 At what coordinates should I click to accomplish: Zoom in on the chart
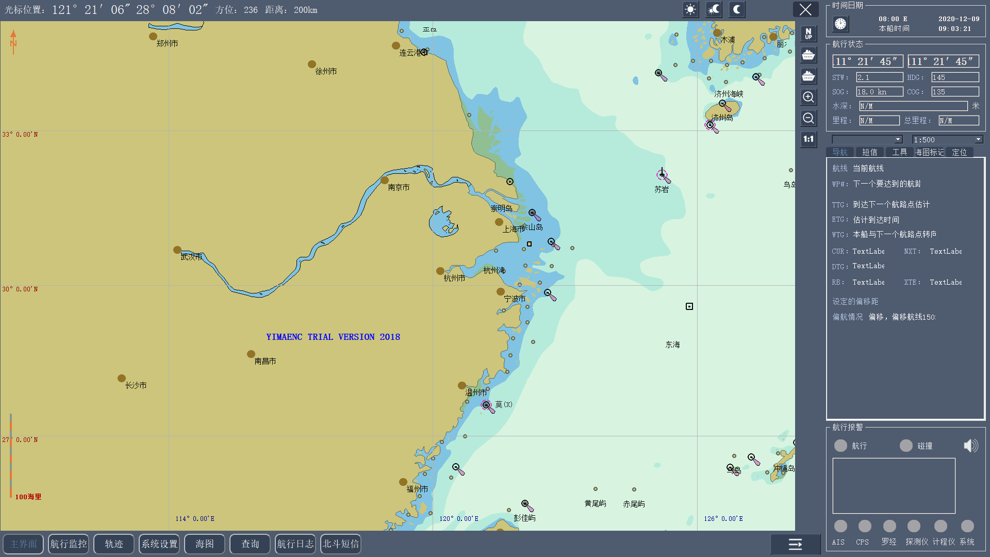[808, 97]
